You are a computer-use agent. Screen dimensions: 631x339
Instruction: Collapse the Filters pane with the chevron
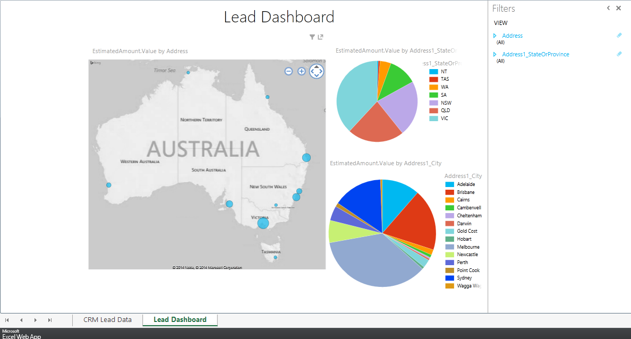(608, 9)
